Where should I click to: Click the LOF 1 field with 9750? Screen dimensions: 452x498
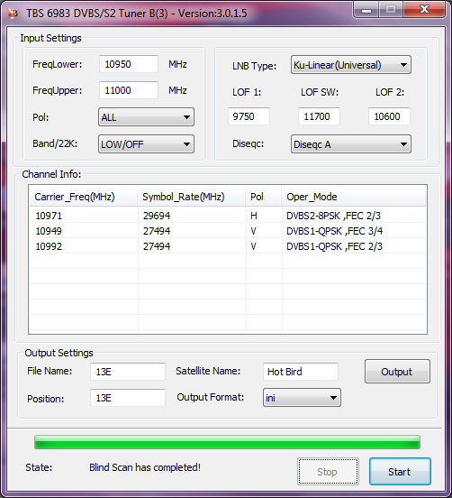pos(249,116)
